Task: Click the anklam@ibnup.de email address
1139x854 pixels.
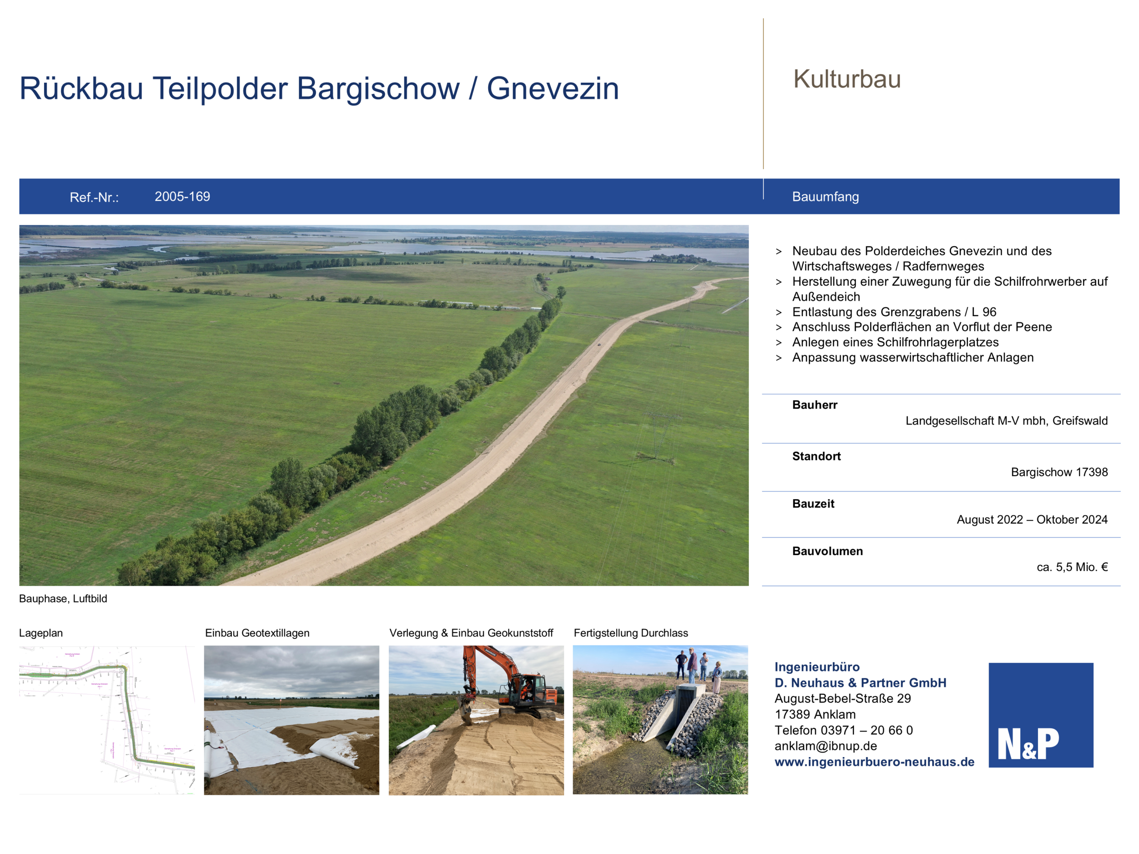Action: click(x=825, y=745)
